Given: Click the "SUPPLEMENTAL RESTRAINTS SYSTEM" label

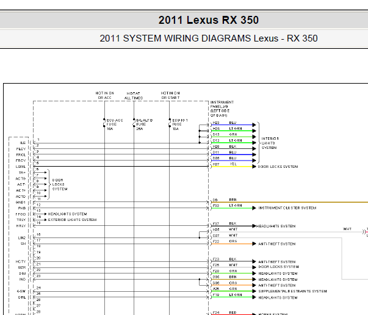Looking at the screenshot, I should click(x=293, y=291).
